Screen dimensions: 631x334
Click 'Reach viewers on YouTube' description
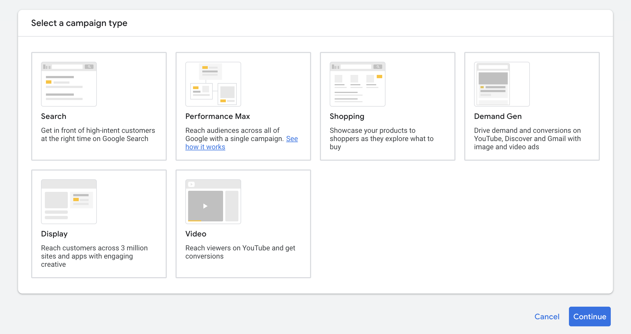click(x=240, y=252)
